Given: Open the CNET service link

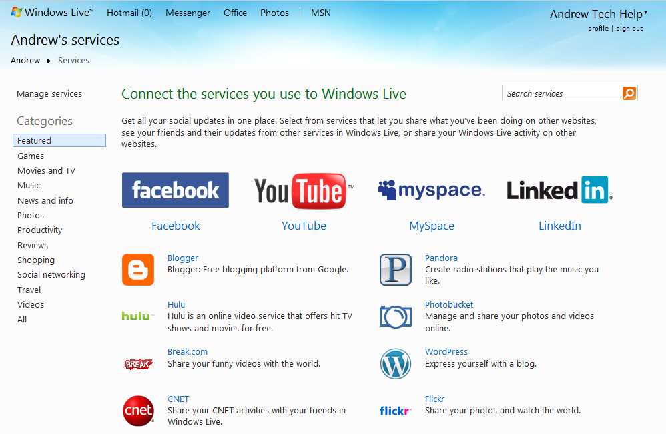Looking at the screenshot, I should 178,399.
